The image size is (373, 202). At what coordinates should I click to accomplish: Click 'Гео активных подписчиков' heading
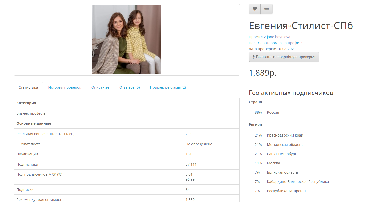[x=291, y=93]
